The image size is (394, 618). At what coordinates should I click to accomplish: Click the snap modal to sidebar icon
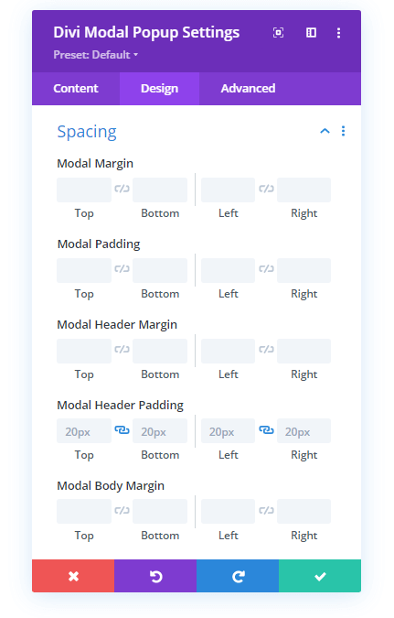pyautogui.click(x=311, y=32)
